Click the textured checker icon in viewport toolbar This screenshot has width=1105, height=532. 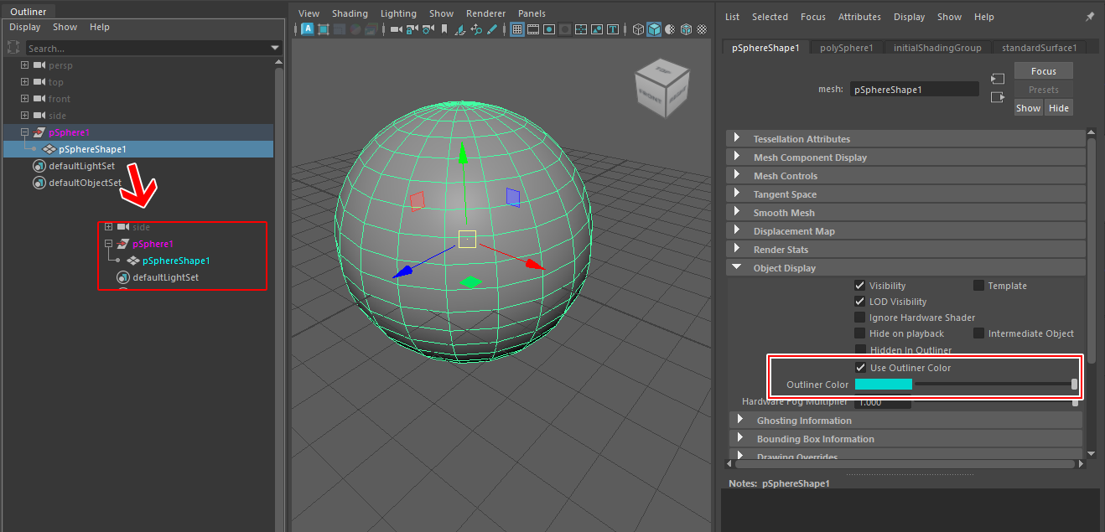coord(702,29)
